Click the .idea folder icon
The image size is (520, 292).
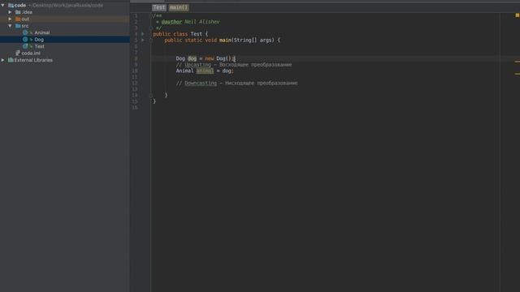pos(18,12)
